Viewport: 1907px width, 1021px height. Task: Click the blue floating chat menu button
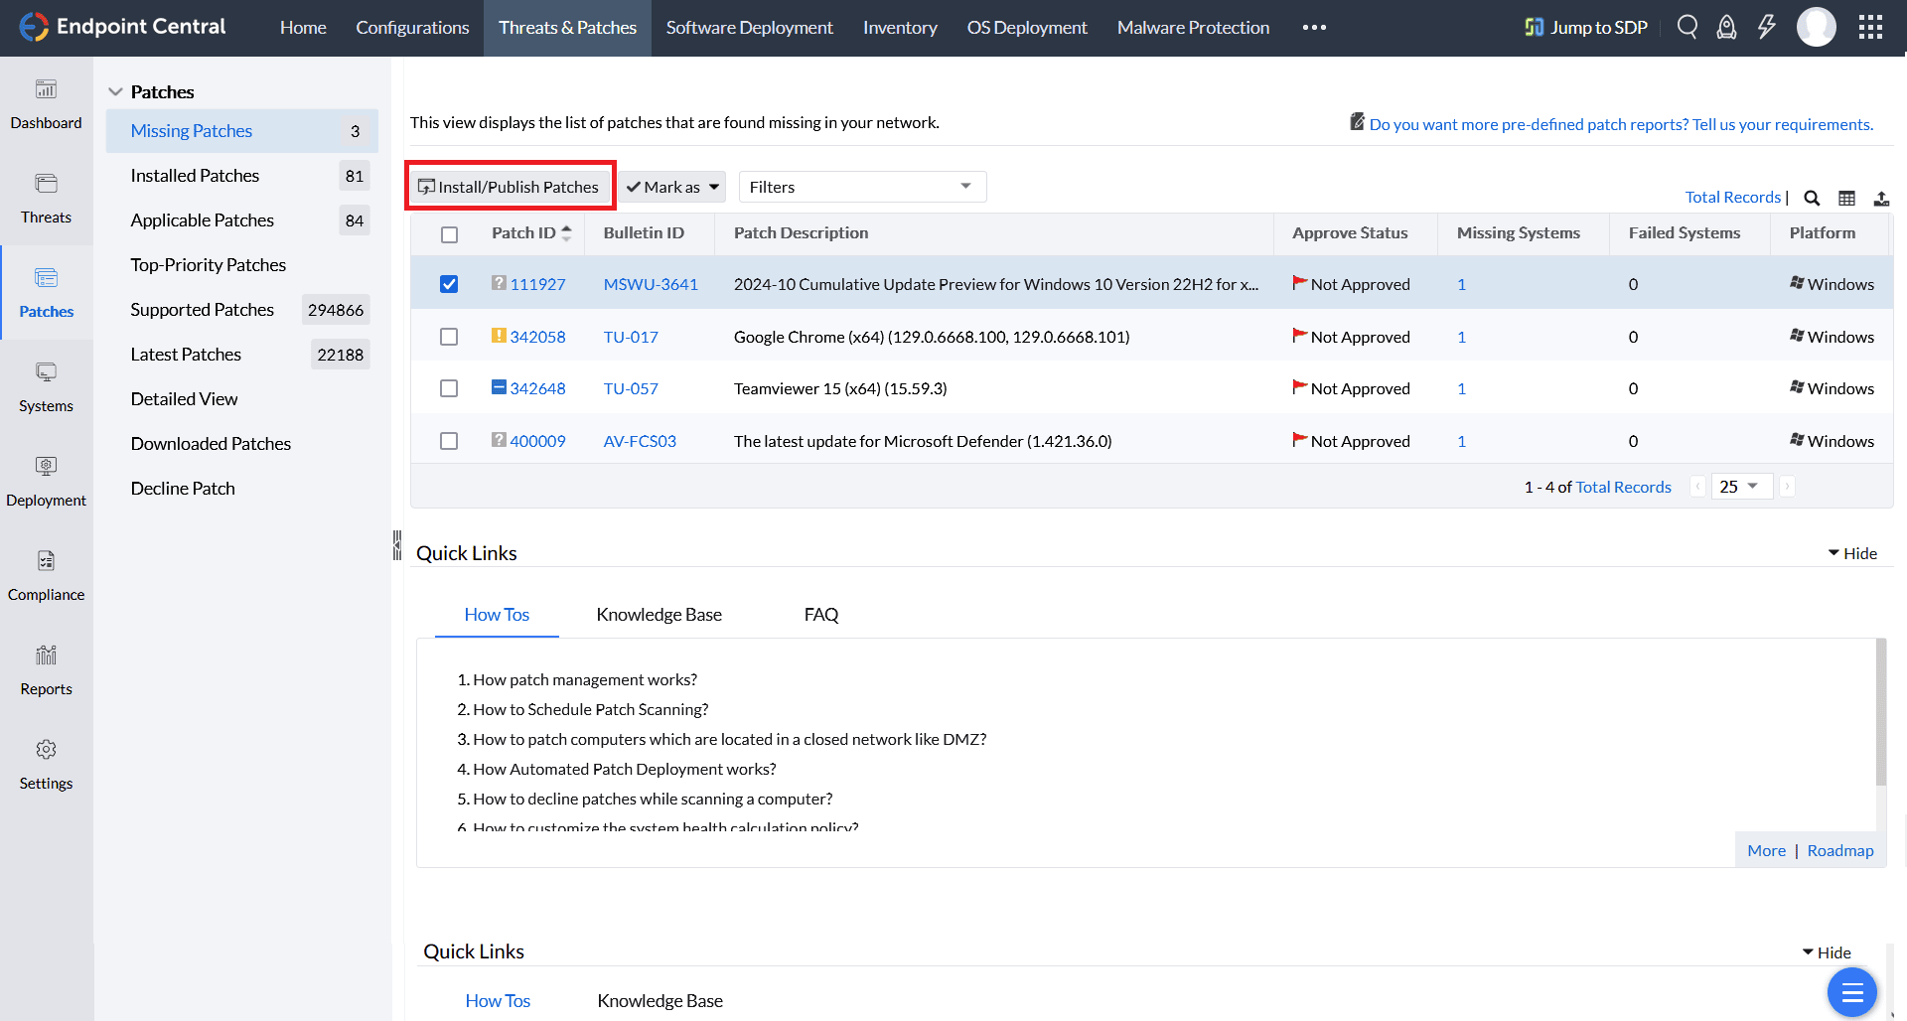click(x=1851, y=991)
